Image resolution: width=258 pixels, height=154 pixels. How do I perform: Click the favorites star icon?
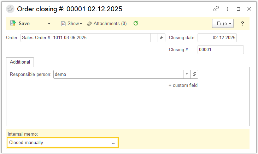click(10, 9)
